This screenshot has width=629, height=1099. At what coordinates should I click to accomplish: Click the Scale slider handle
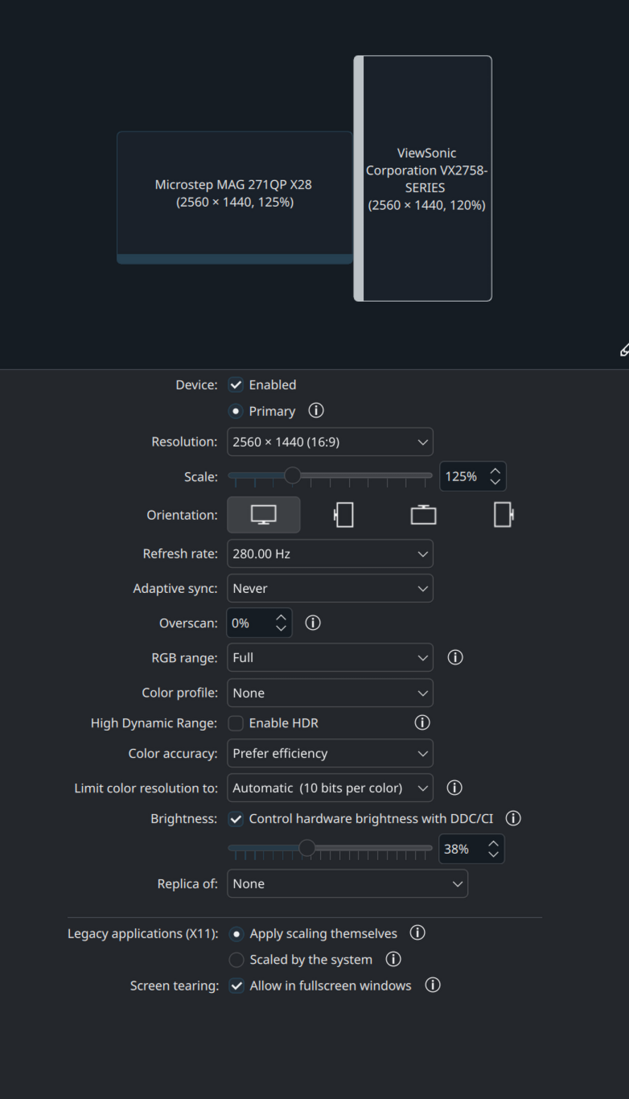click(293, 475)
